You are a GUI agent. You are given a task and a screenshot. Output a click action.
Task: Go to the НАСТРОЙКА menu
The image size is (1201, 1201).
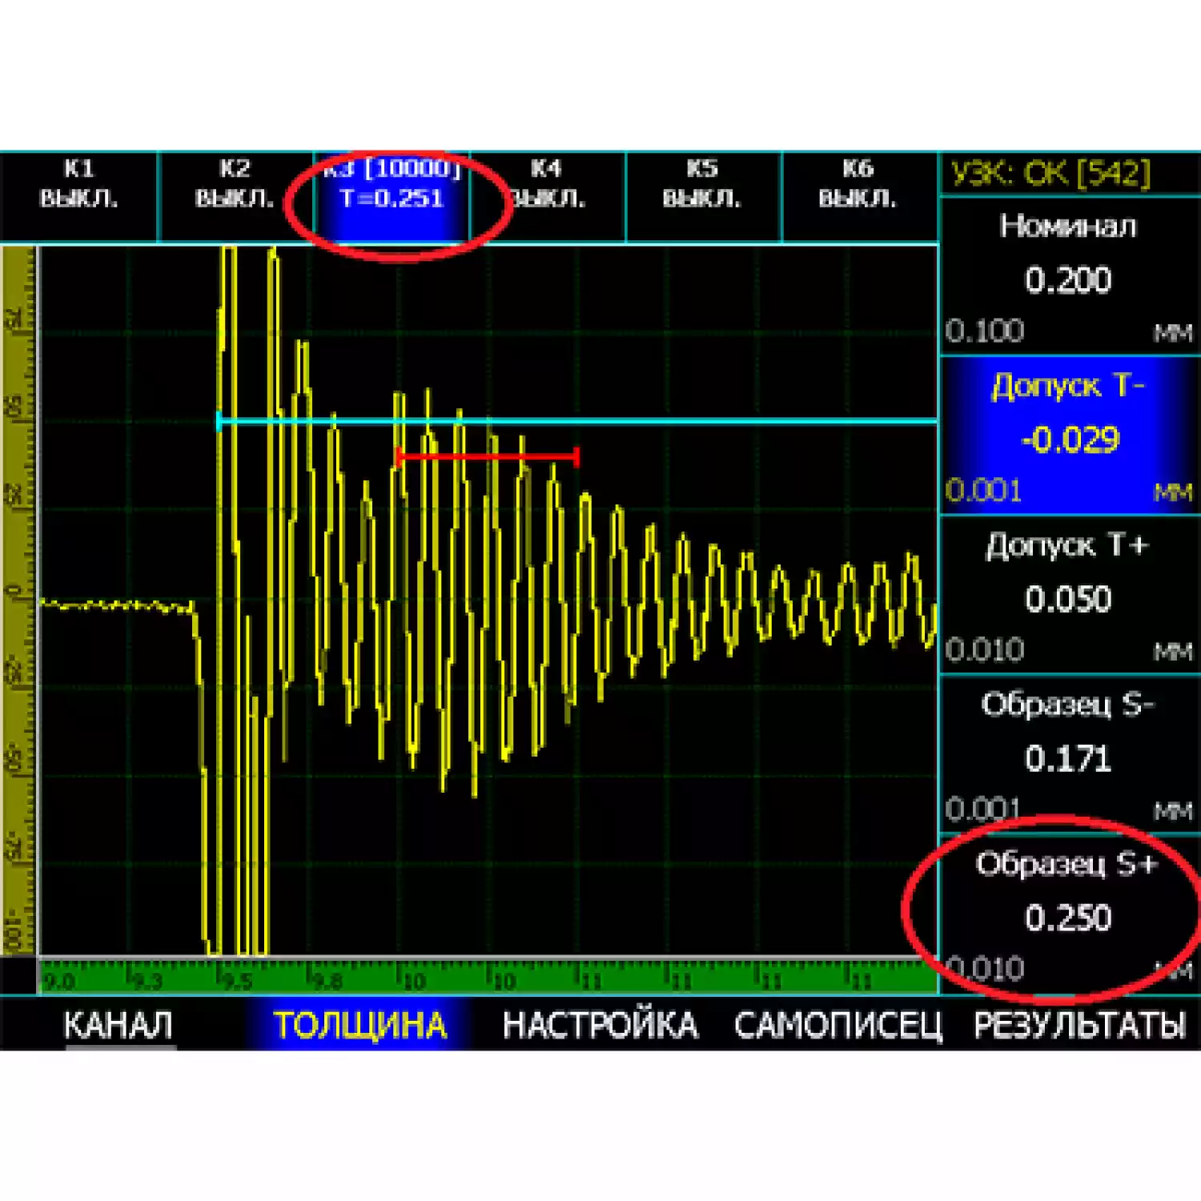click(600, 1025)
